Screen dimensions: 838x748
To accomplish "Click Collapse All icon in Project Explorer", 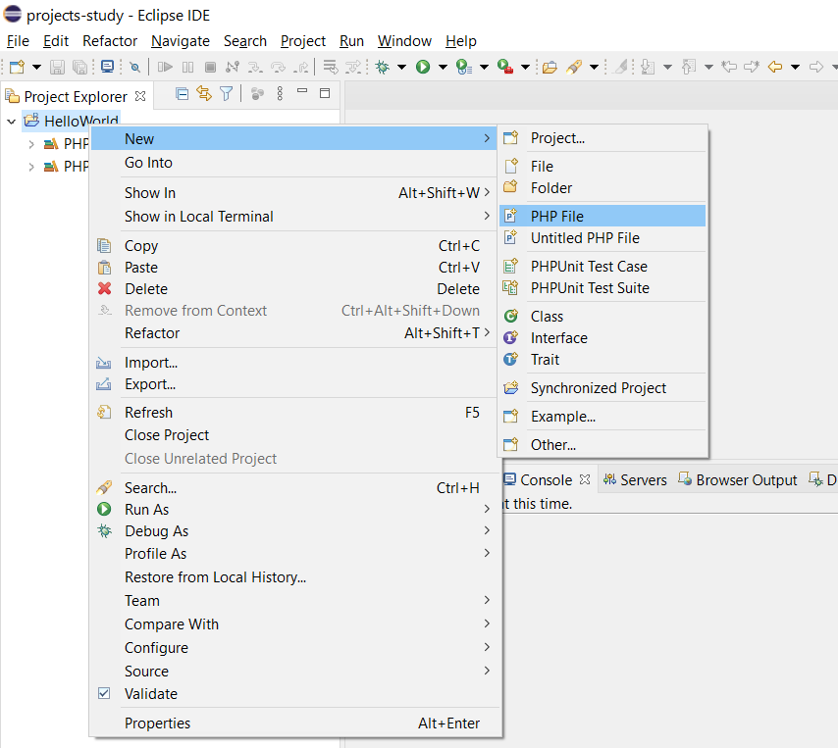I will point(183,94).
